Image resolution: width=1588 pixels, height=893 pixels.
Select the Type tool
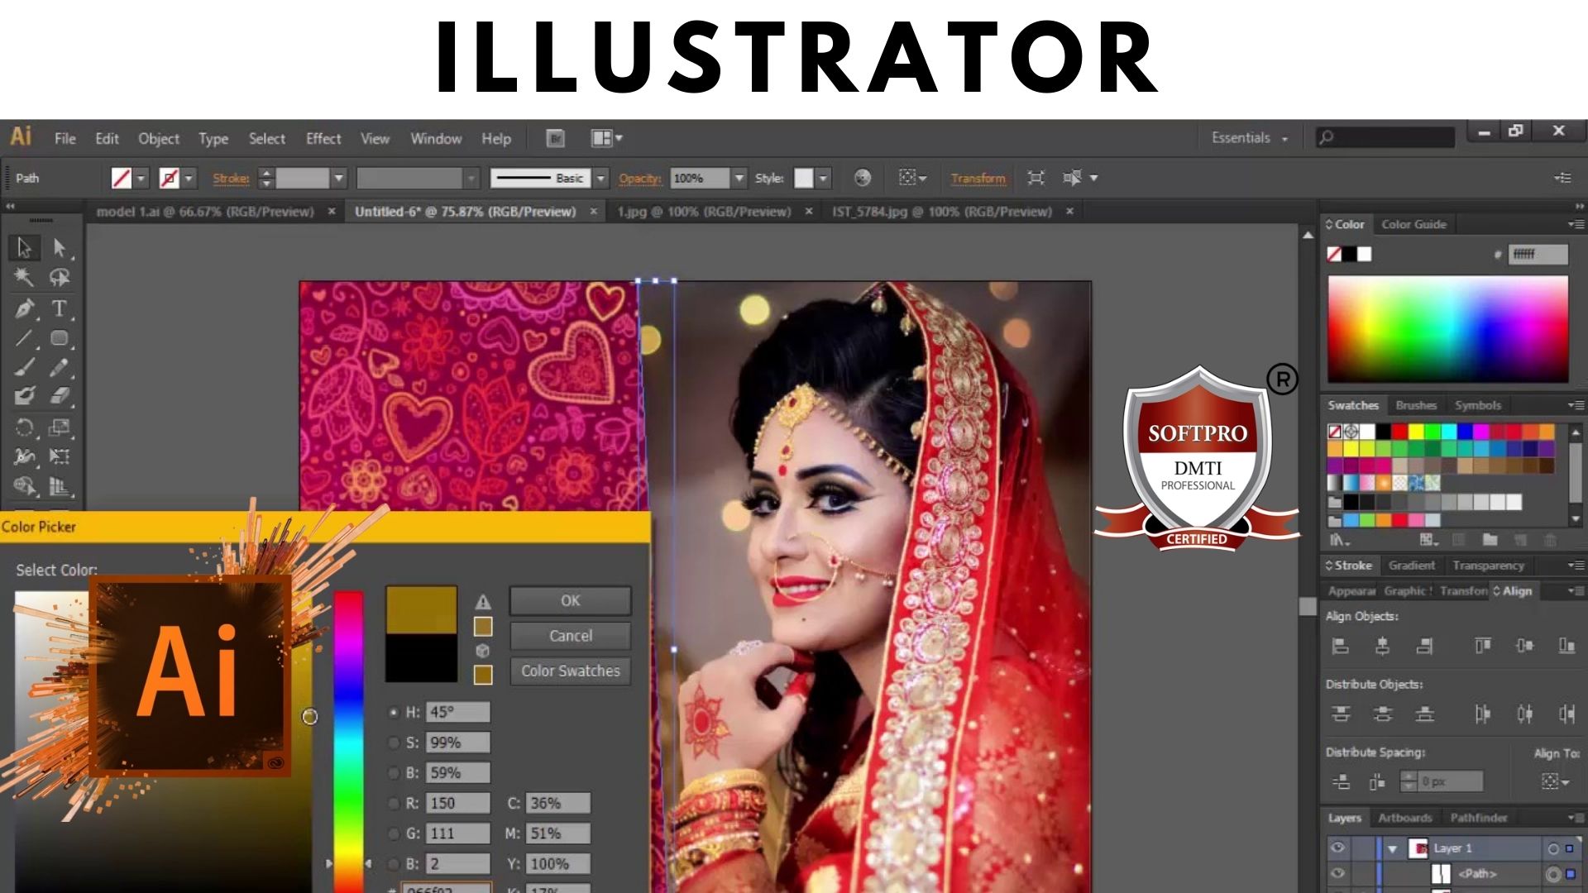(x=59, y=308)
